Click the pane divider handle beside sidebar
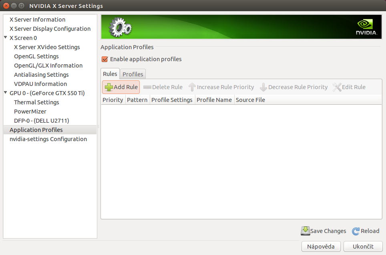Screen dimensions: 386x255 pyautogui.click(x=99, y=127)
